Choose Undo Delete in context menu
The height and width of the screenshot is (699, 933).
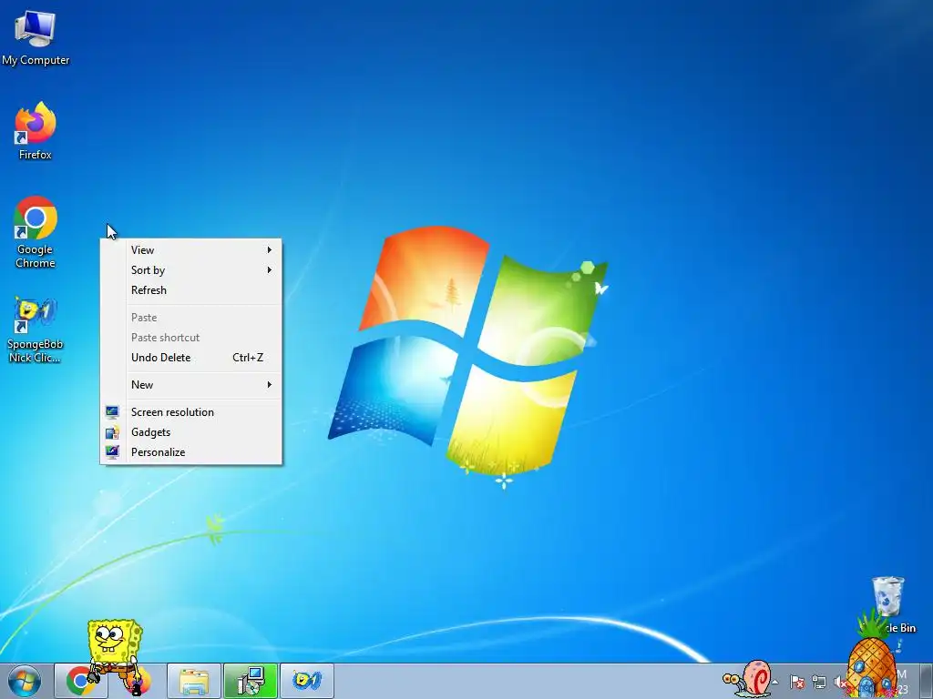(x=190, y=358)
